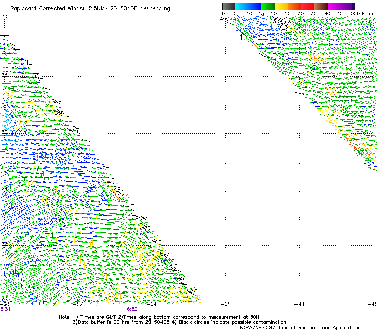Click the yellow 20-25 knots color swatch
This screenshot has height=331, width=377.
[281, 6]
